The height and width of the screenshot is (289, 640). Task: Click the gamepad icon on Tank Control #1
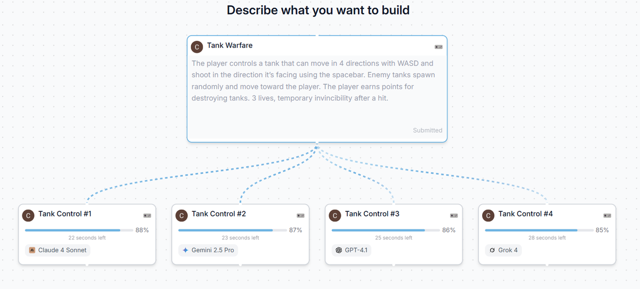click(x=147, y=215)
